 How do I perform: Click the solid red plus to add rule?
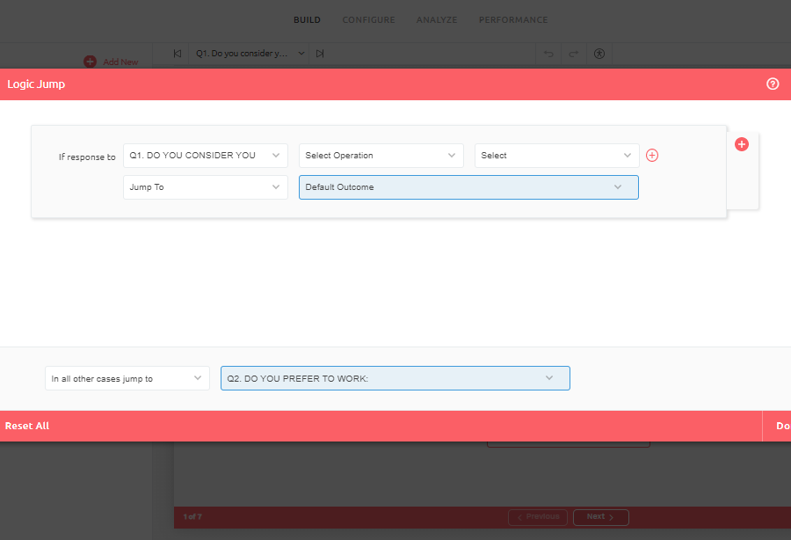click(741, 144)
